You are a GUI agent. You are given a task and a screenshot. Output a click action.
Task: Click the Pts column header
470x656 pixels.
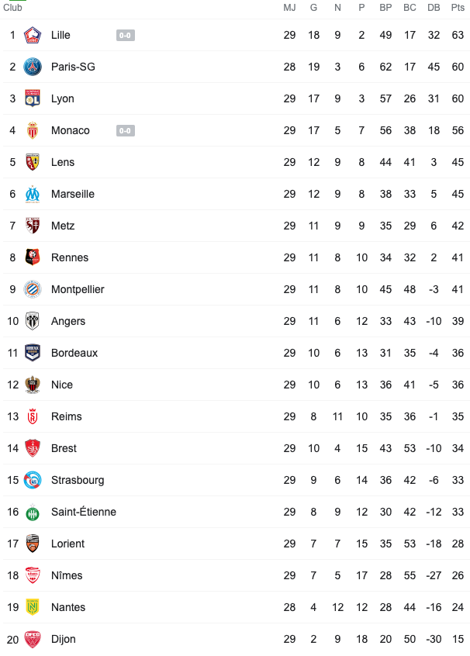pos(458,8)
